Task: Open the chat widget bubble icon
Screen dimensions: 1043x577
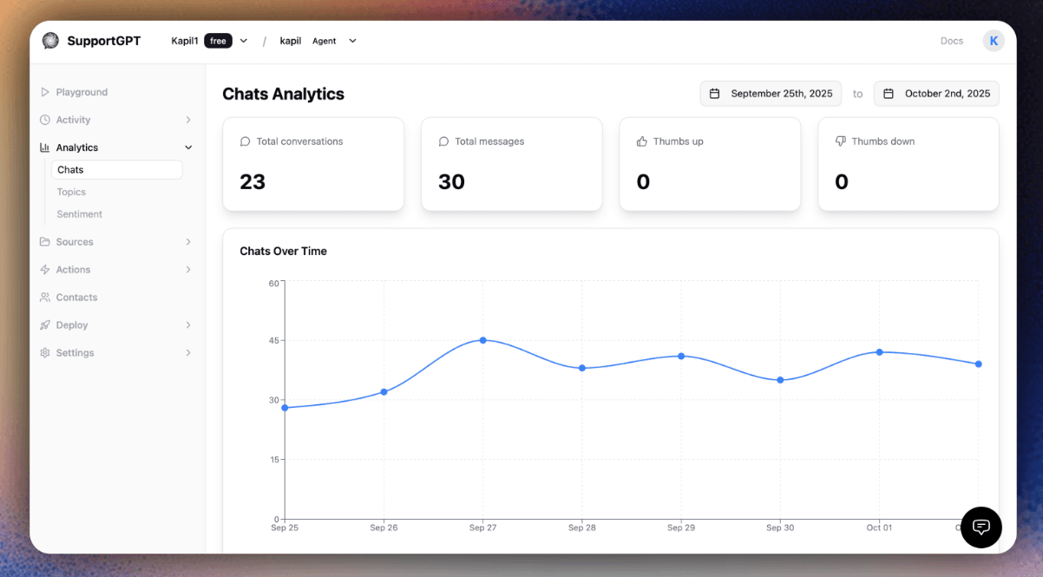Action: (x=981, y=527)
